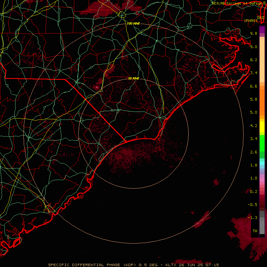Viewport: 267px width, 267px height.
Task: Click the 0.2 scale value
Action: point(254,192)
